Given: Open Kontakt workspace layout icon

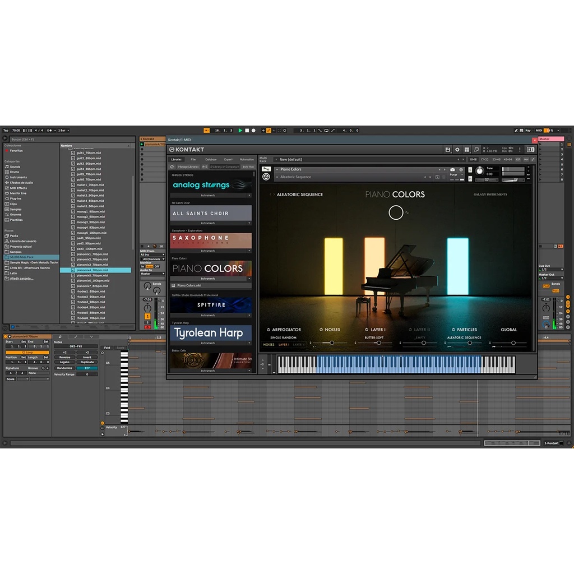Looking at the screenshot, I should coord(467,150).
